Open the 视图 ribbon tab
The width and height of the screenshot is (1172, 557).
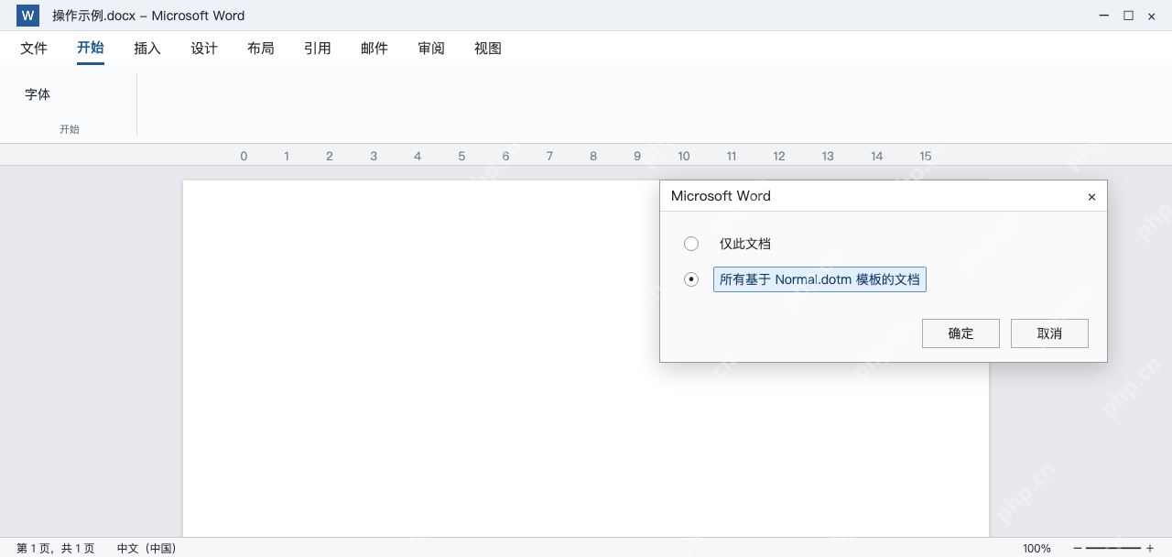[488, 49]
